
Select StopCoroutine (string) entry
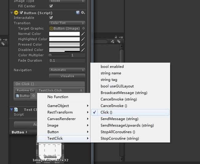coord(130,139)
